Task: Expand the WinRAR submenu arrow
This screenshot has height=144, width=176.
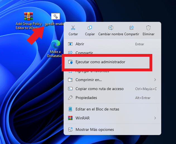Action: [155, 118]
